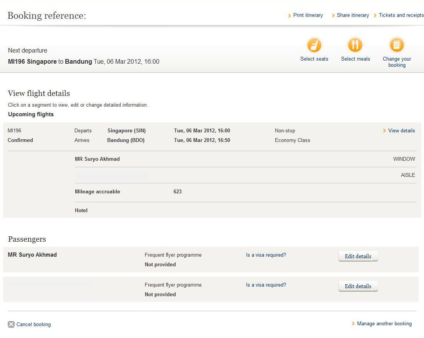Click the Select seats text label
Screen dimensions: 424x338
tap(314, 59)
